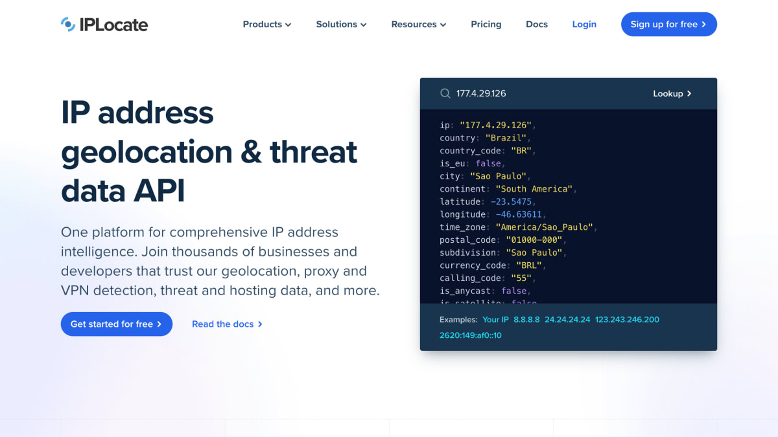
Task: Expand the Resources dropdown menu
Action: click(419, 25)
